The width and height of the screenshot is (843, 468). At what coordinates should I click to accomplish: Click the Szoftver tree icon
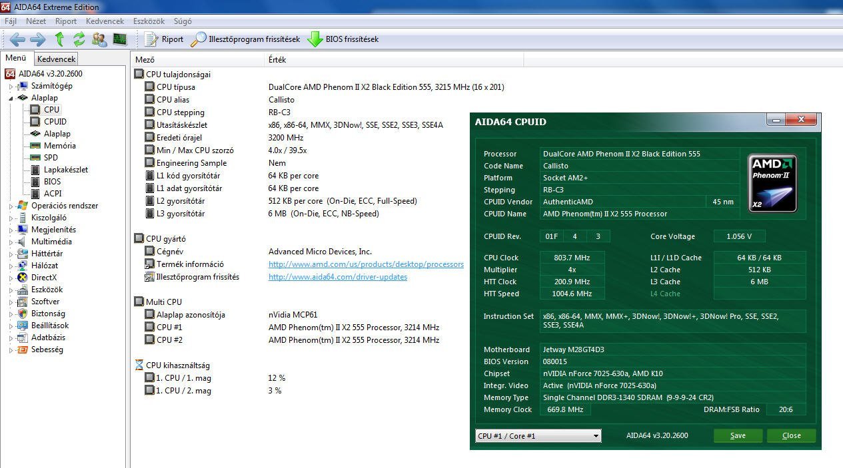point(23,302)
